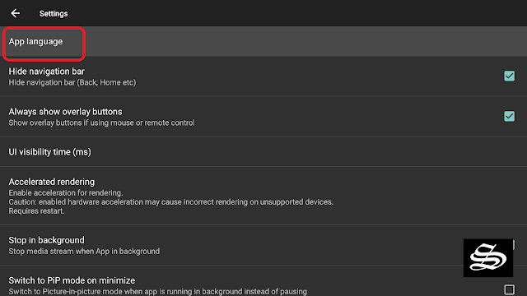Click 'Enable acceleration for rendering.' description
Screen dimensions: 527x296
[66, 193]
